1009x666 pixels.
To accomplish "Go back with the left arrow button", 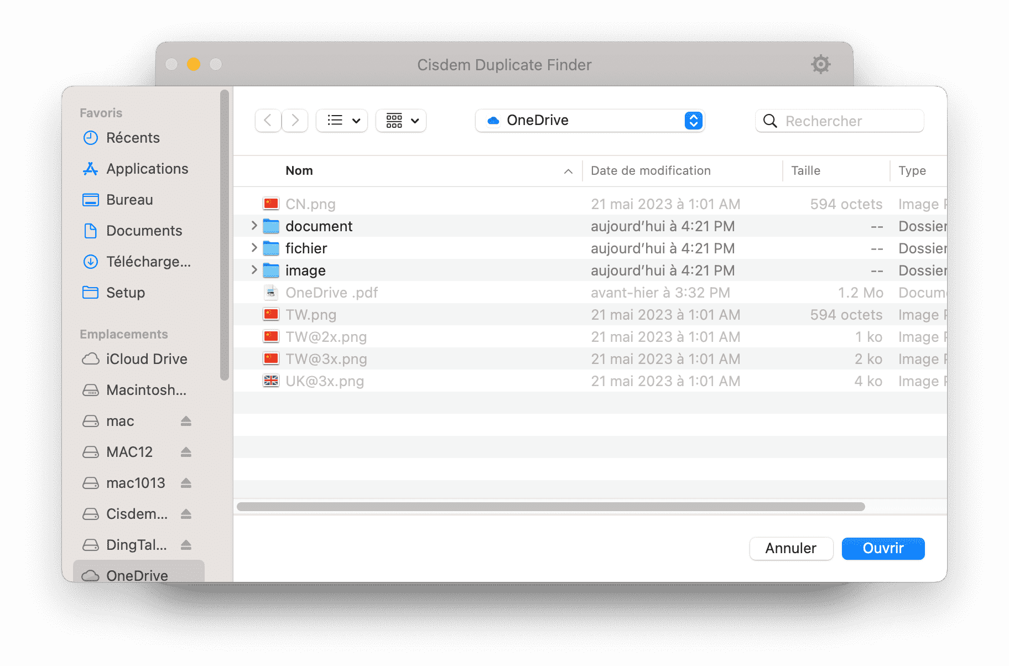I will pyautogui.click(x=268, y=121).
